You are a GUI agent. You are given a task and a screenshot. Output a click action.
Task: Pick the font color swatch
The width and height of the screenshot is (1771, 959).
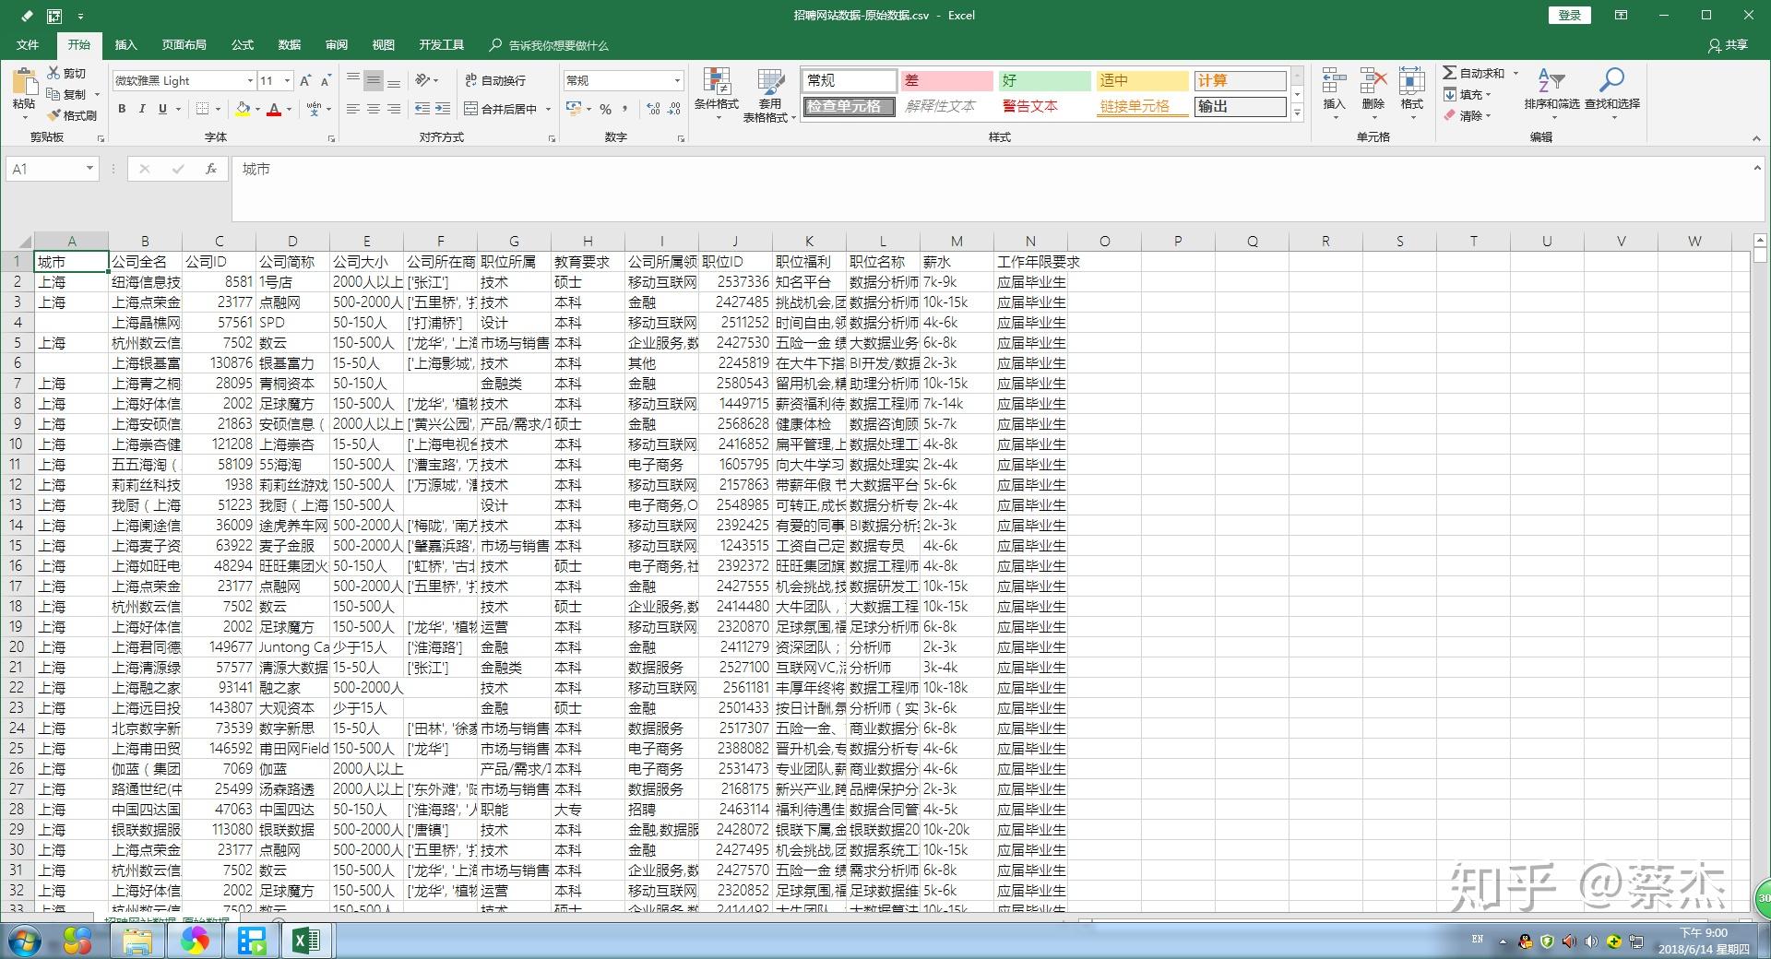[275, 110]
